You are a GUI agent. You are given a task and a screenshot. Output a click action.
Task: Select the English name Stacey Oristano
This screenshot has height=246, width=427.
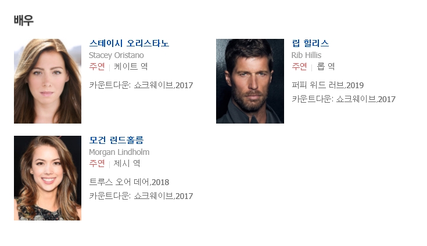pos(116,55)
